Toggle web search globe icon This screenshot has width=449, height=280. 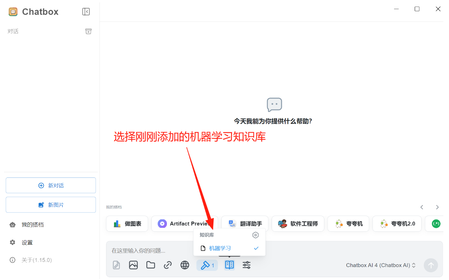coord(185,265)
